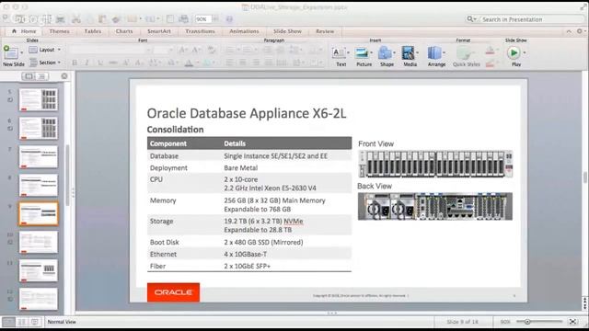Click the Increase Font Size icon
The height and width of the screenshot is (331, 589).
(x=182, y=50)
